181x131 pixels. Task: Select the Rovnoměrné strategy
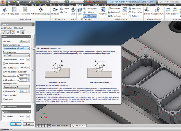click(135, 12)
